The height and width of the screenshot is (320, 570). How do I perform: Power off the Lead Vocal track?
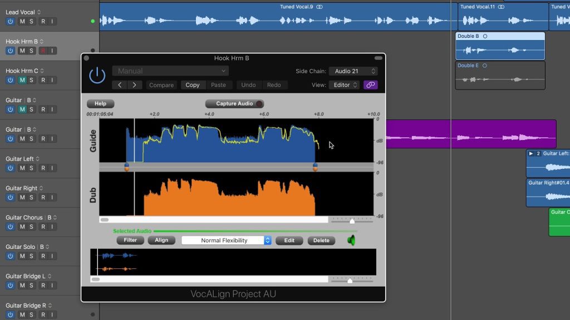tap(10, 21)
